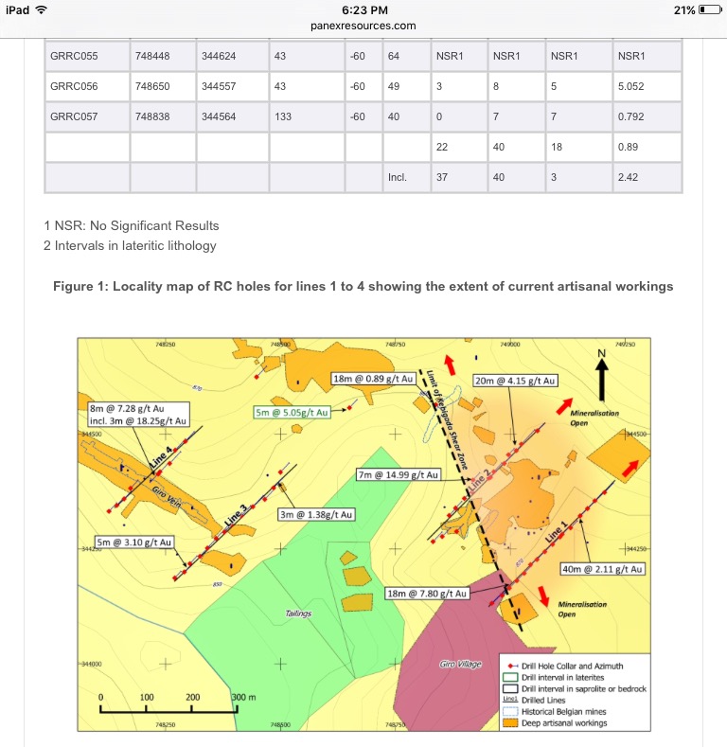Select the GRRC057 cell
The height and width of the screenshot is (747, 727).
click(87, 116)
